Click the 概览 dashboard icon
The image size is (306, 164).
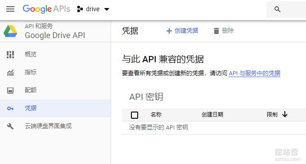[x=10, y=54]
